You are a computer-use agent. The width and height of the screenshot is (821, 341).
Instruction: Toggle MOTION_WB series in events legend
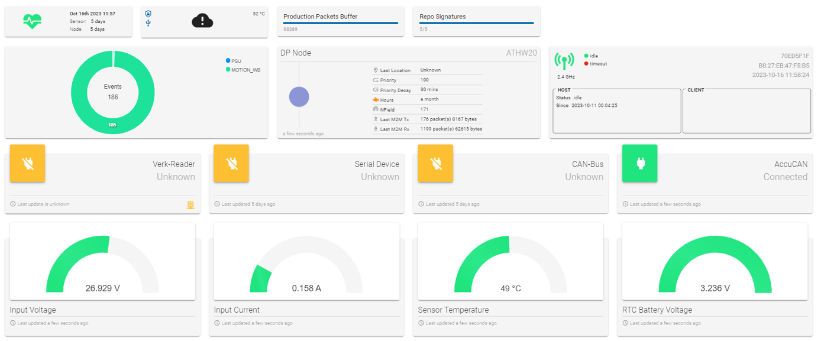(243, 70)
